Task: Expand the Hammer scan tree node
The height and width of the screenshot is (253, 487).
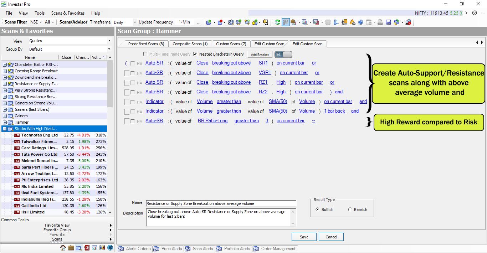Action: (x=5, y=122)
